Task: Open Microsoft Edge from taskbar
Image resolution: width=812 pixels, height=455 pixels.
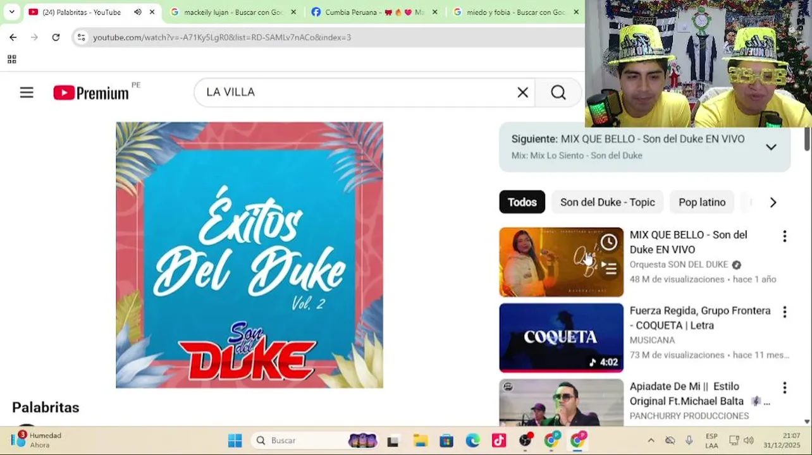Action: pyautogui.click(x=472, y=440)
